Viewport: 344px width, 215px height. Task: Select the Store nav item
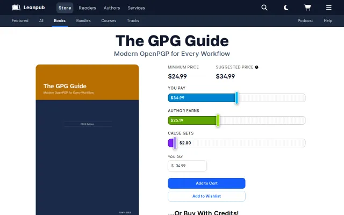(64, 8)
